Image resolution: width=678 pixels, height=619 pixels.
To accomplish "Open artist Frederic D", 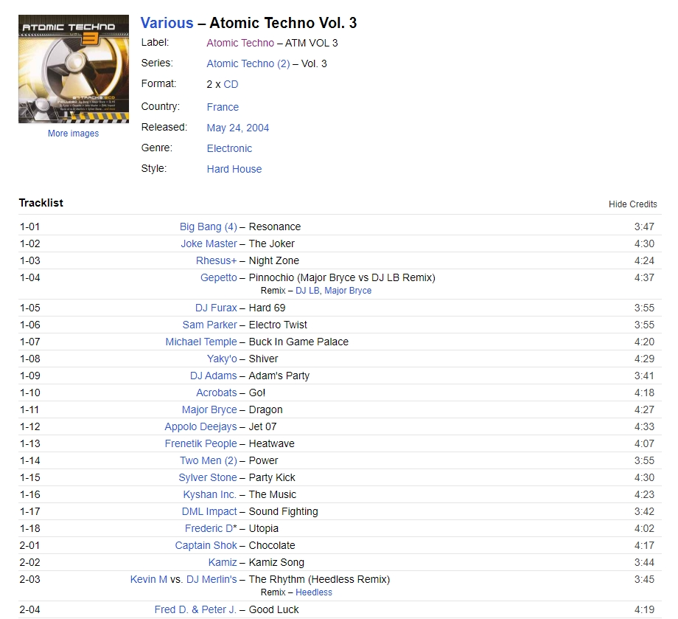I will (209, 528).
